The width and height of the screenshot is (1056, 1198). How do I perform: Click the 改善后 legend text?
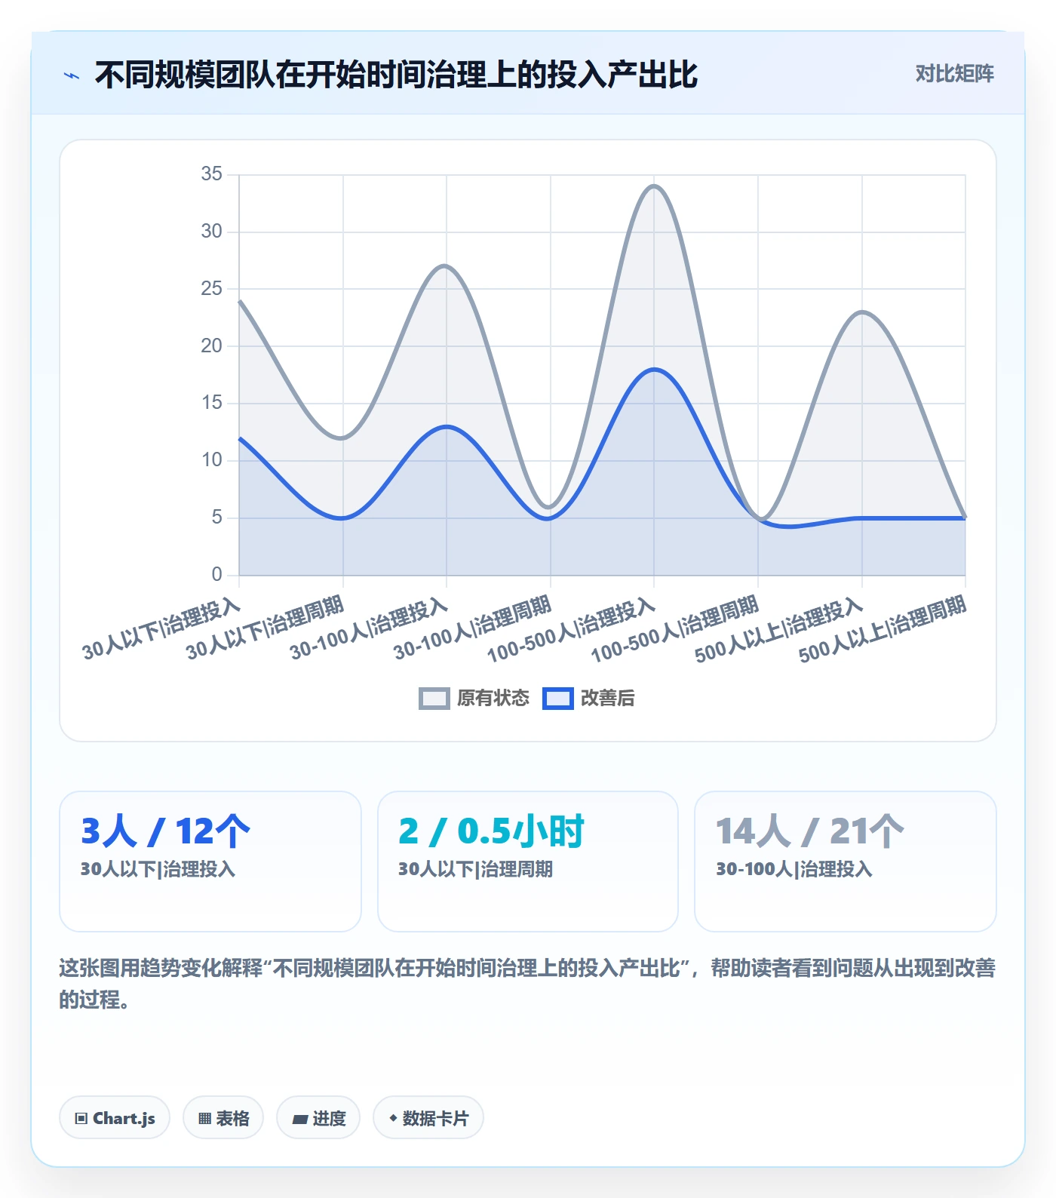(x=607, y=699)
